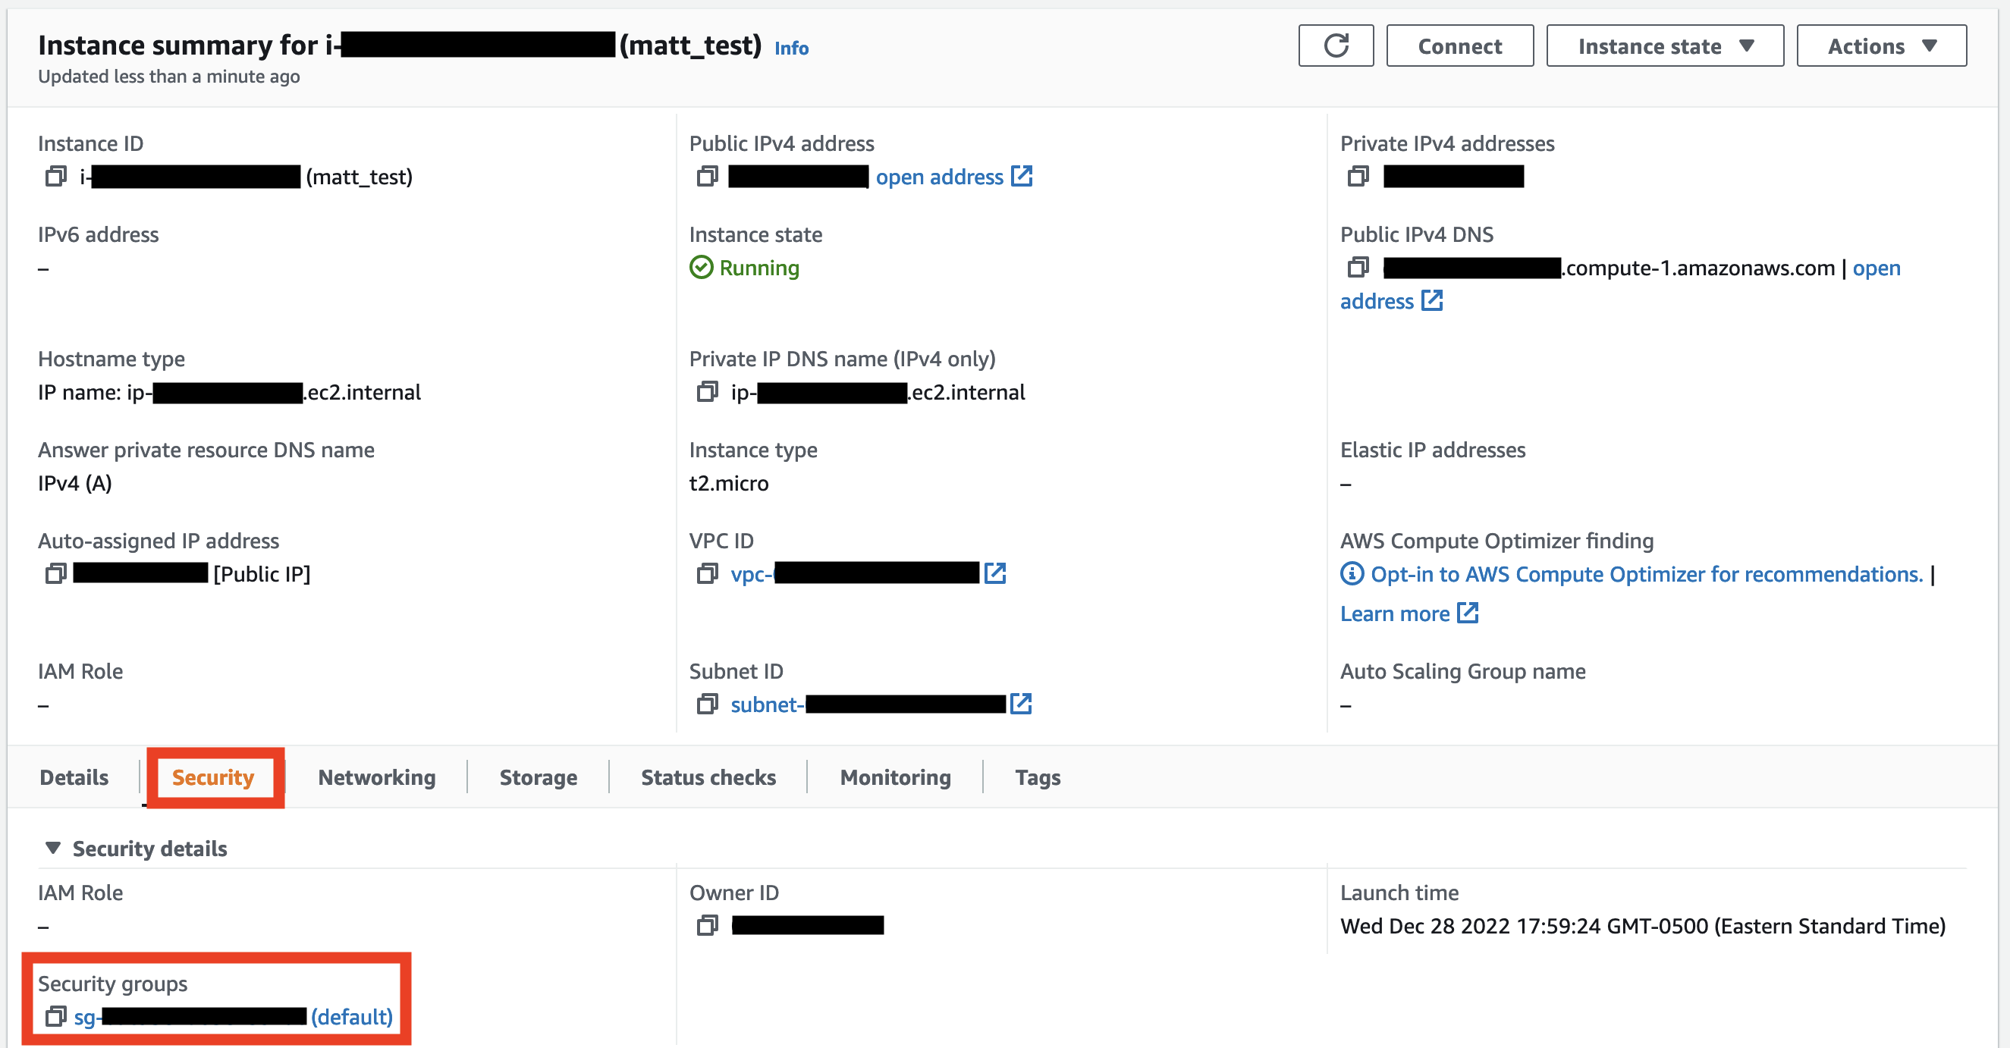Switch to the Storage tab
Image resolution: width=2010 pixels, height=1048 pixels.
(x=539, y=777)
